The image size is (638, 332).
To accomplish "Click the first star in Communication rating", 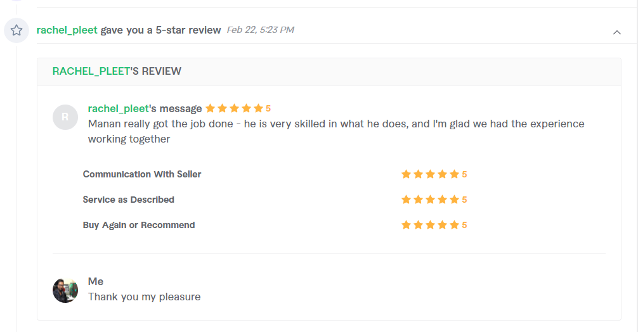I will click(x=406, y=174).
